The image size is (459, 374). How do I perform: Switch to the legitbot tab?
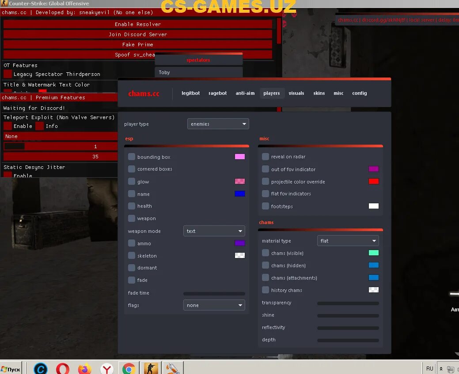coord(190,93)
